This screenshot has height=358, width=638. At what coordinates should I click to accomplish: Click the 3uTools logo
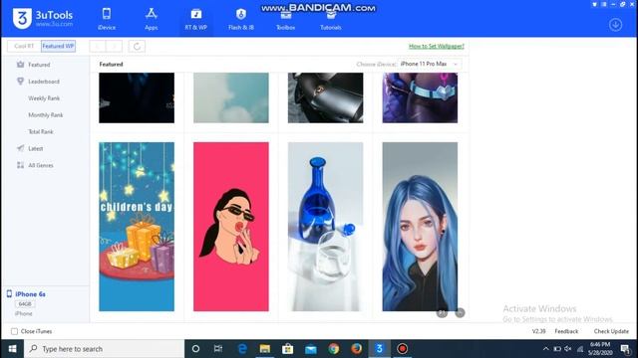coord(43,18)
